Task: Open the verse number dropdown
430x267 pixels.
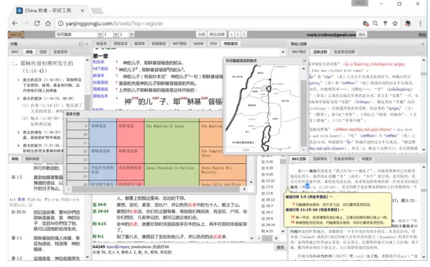Action: click(x=123, y=34)
